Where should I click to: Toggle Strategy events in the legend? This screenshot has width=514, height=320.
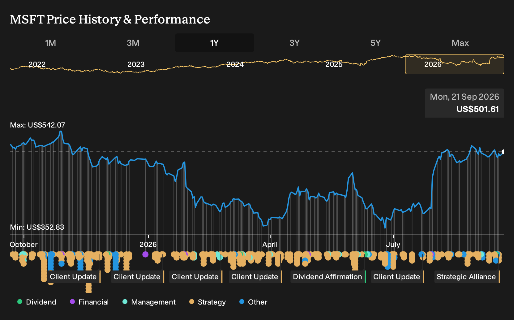click(208, 302)
